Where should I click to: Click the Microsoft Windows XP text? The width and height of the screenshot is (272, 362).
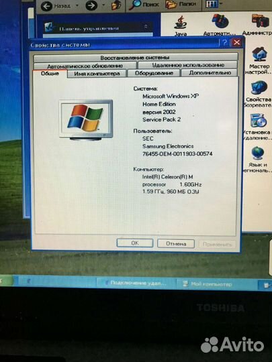(171, 96)
